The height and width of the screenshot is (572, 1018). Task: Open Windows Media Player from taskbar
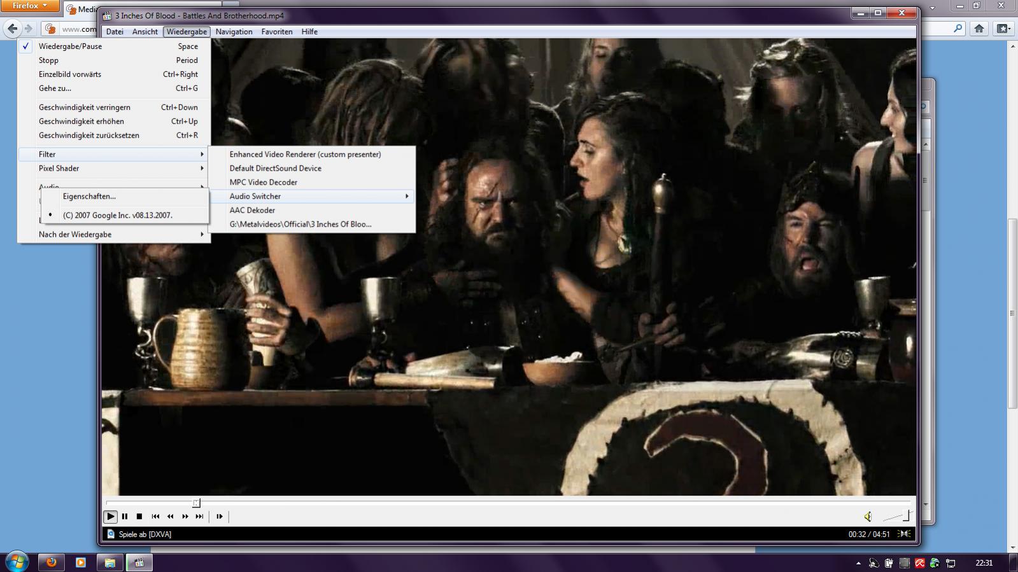(80, 562)
